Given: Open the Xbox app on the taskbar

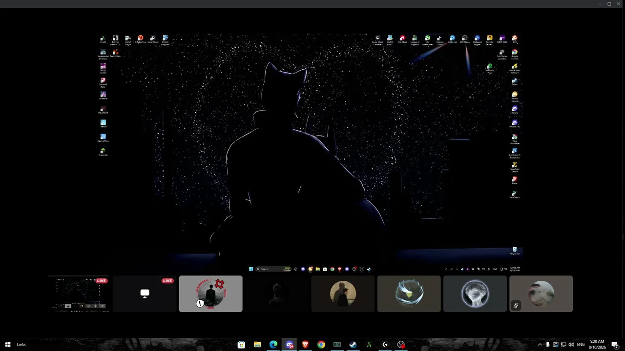Looking at the screenshot, I should click(337, 345).
